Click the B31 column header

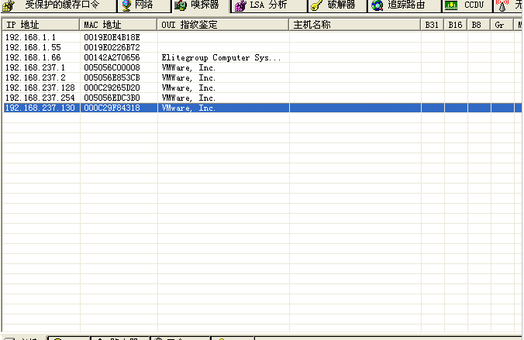(x=432, y=25)
